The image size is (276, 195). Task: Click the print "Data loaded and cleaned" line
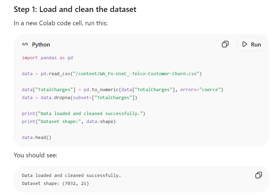[83, 114]
